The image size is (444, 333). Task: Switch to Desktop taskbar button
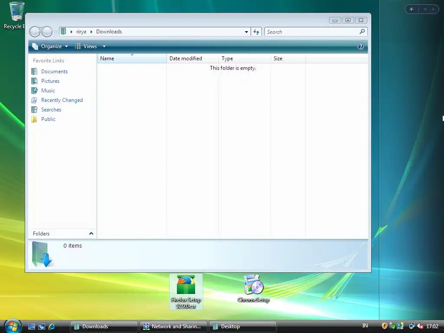point(243,326)
